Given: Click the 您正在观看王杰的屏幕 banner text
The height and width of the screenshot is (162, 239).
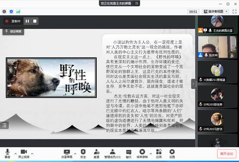Looking at the screenshot, I should tap(116, 3).
